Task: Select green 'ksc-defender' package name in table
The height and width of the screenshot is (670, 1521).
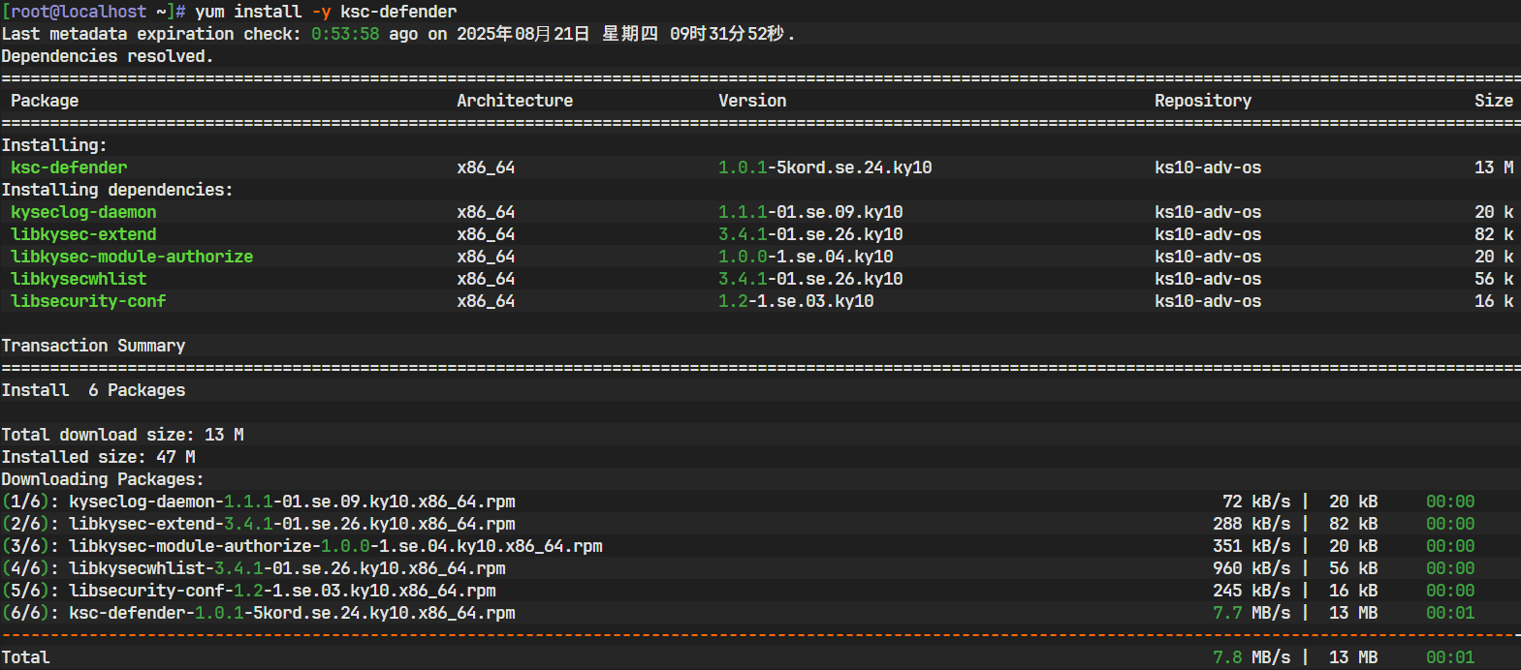Action: pyautogui.click(x=69, y=167)
